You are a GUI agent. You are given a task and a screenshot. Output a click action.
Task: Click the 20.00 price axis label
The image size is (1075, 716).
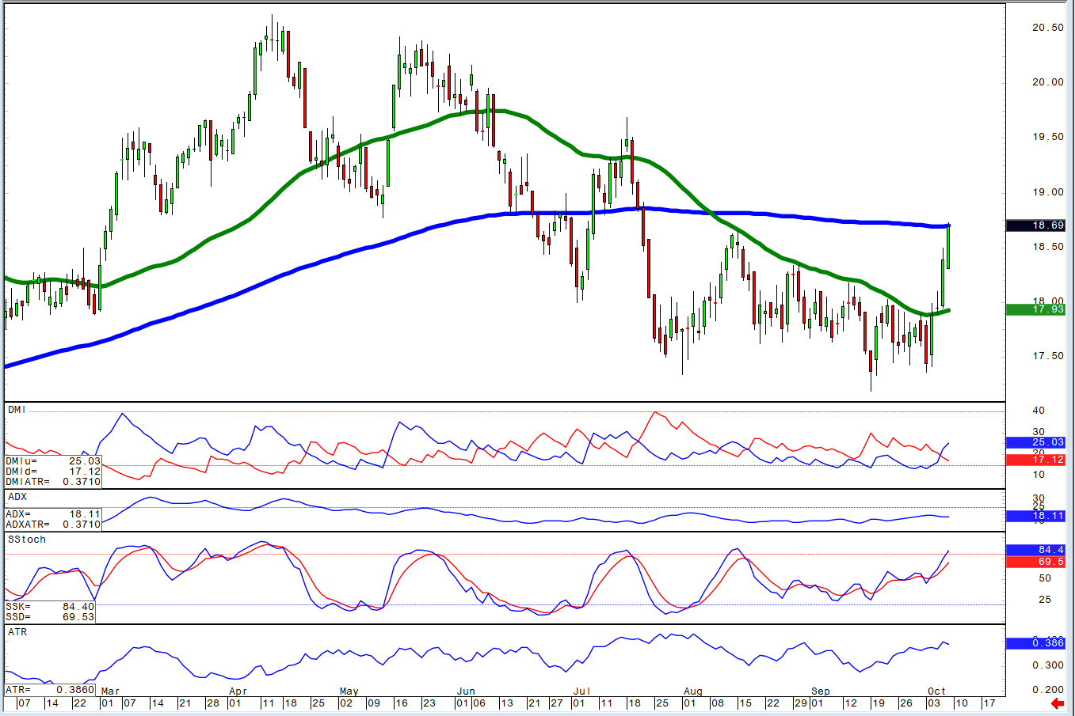(x=1048, y=82)
